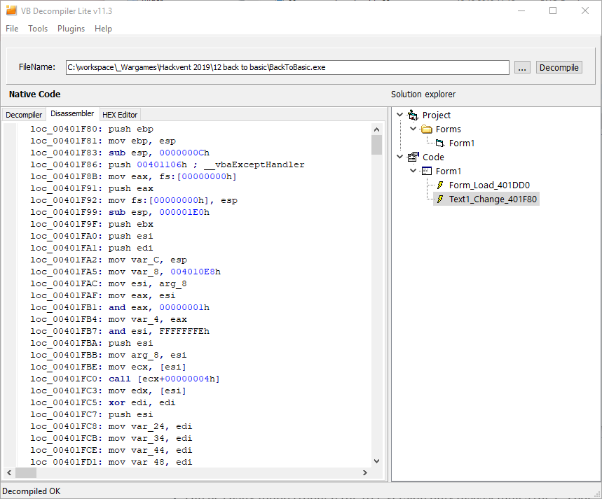
Task: Click the vertical scrollbar thumb in disassembly
Action: tap(376, 145)
